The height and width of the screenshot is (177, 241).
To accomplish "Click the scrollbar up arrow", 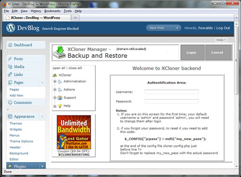I will pos(236,24).
